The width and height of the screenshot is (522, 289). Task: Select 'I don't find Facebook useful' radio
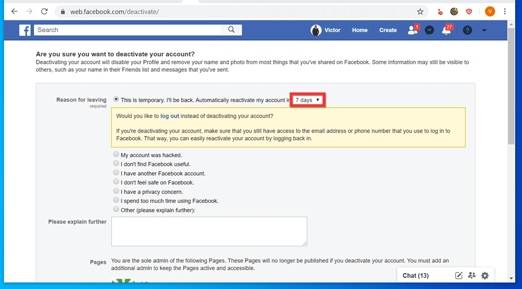coord(116,163)
